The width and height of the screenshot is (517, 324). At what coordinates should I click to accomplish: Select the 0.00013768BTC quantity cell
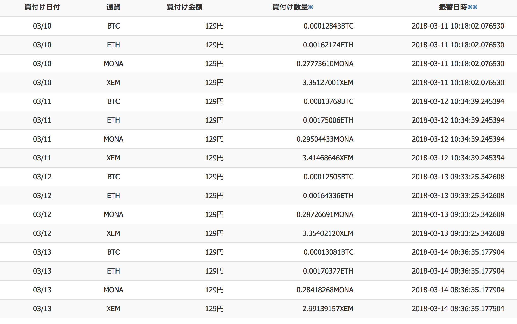pyautogui.click(x=328, y=101)
